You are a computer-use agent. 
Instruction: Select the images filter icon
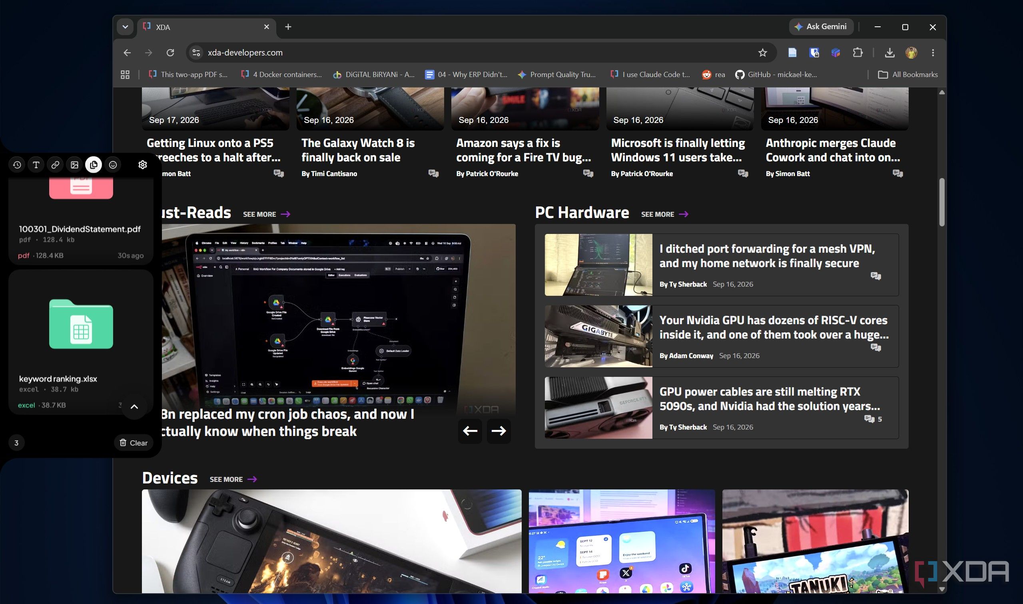click(x=74, y=165)
